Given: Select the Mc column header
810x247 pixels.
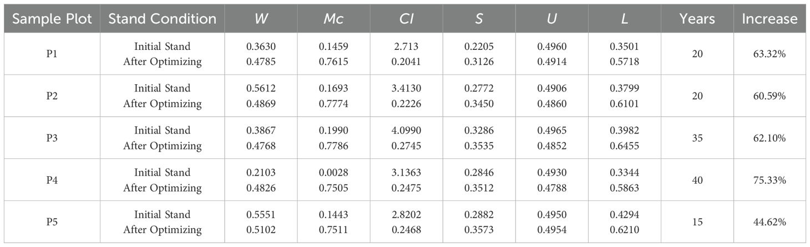Looking at the screenshot, I should click(333, 19).
